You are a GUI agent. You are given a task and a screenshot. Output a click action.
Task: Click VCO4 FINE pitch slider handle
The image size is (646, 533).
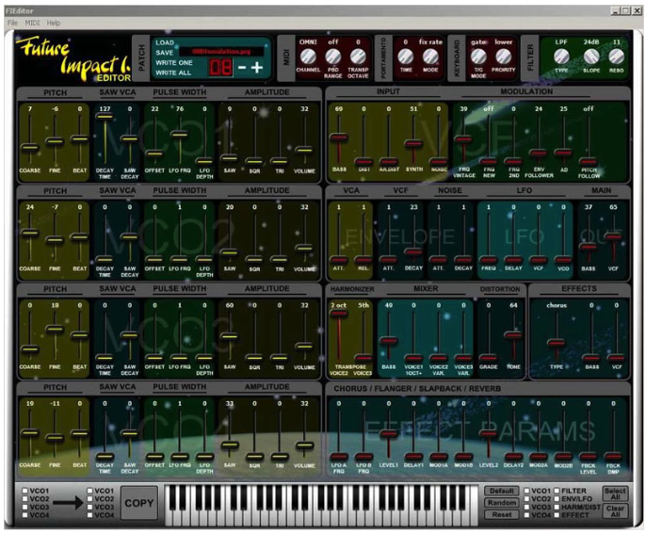click(55, 439)
